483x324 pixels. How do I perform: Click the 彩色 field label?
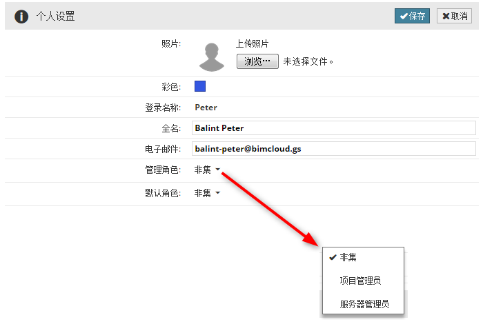click(x=171, y=87)
